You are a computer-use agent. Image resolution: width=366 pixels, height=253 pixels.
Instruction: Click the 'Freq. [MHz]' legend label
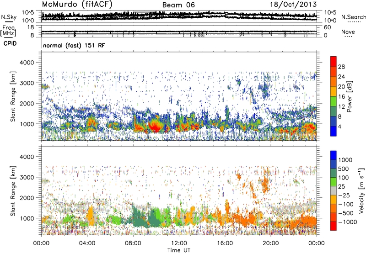click(8, 31)
